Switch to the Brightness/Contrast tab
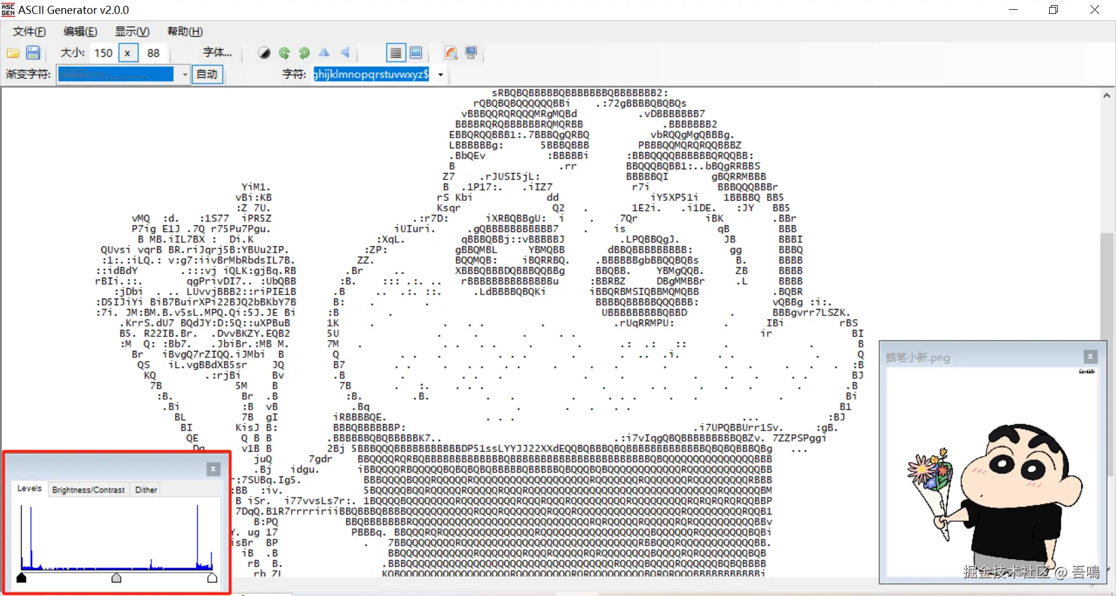 (88, 490)
